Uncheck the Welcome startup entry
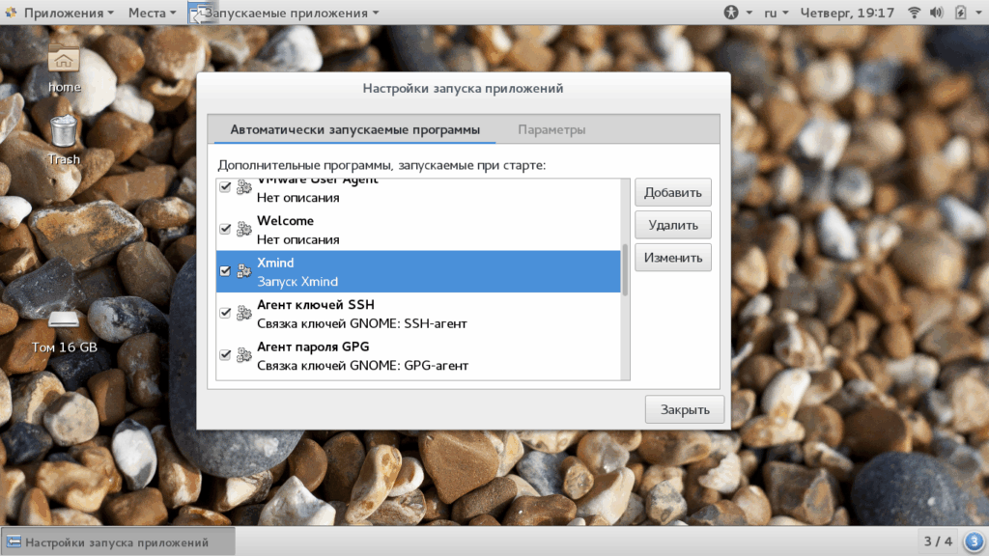This screenshot has height=556, width=989. (225, 229)
